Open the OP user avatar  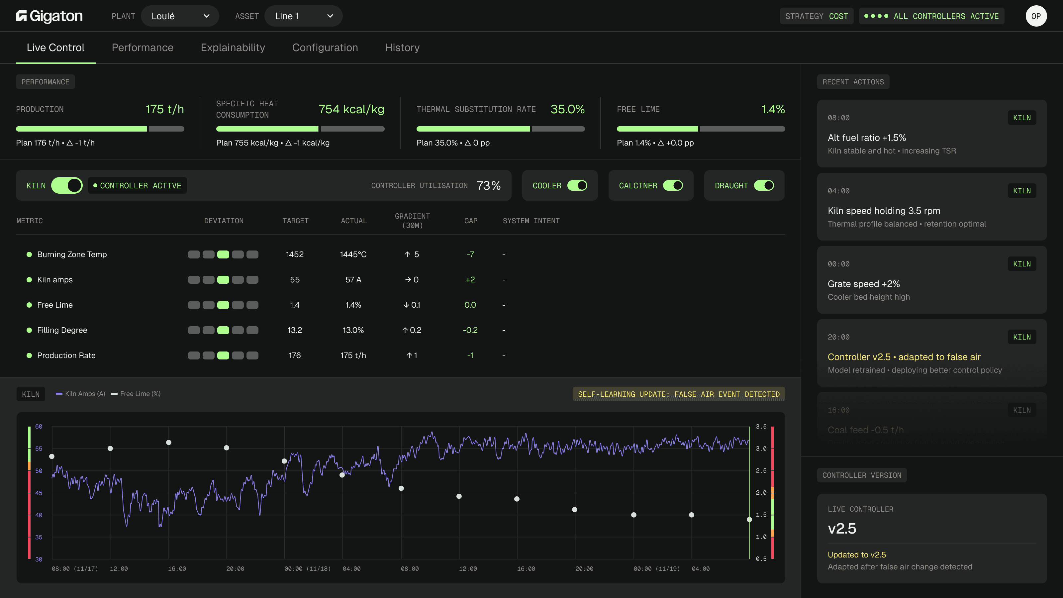1036,16
